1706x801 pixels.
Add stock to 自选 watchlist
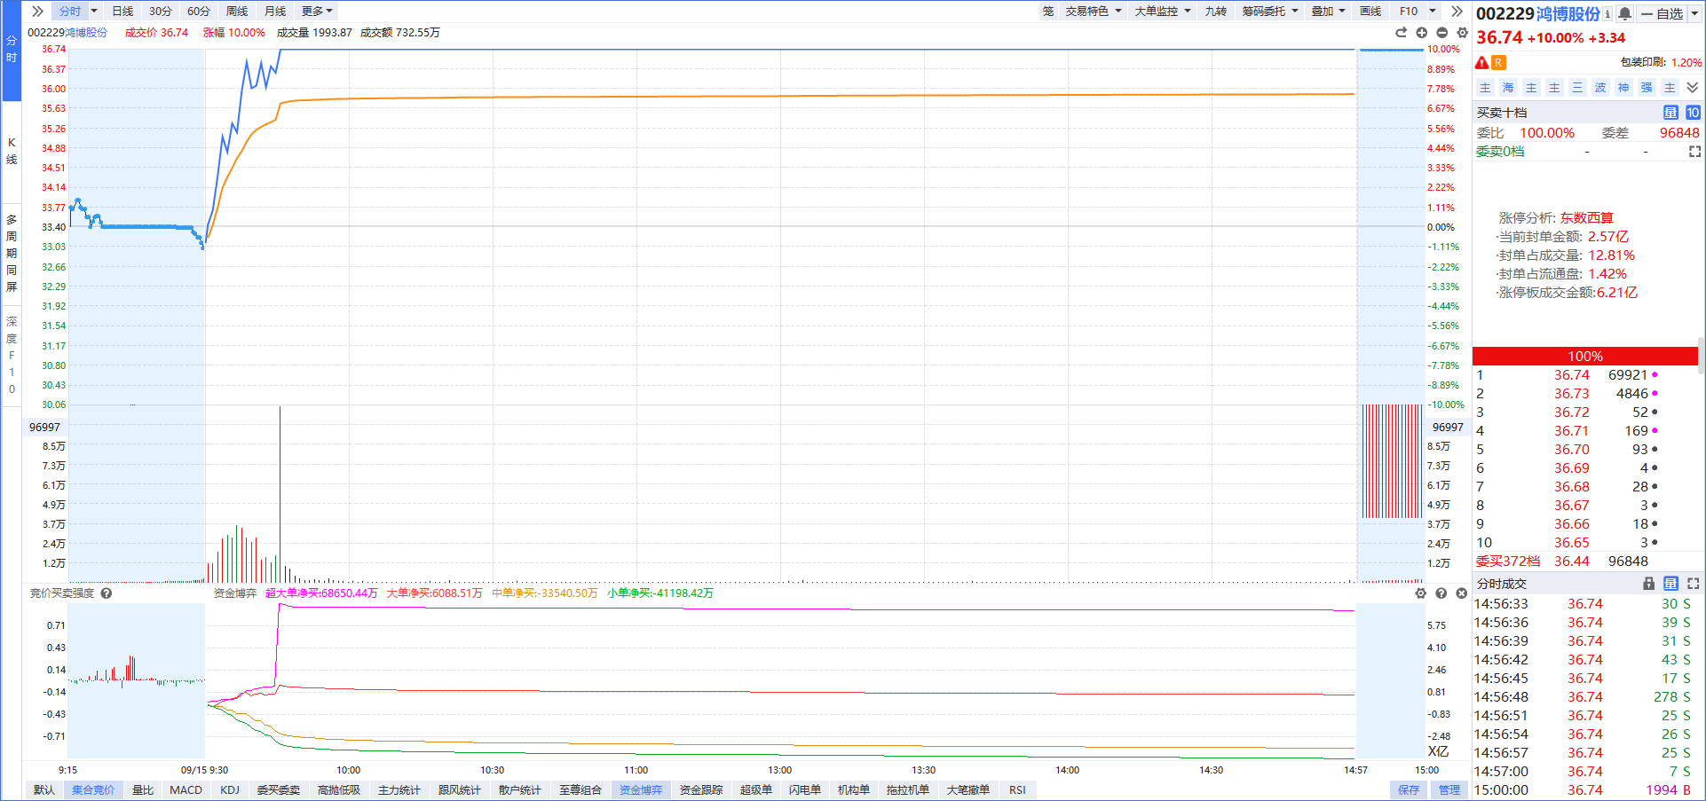[1662, 13]
